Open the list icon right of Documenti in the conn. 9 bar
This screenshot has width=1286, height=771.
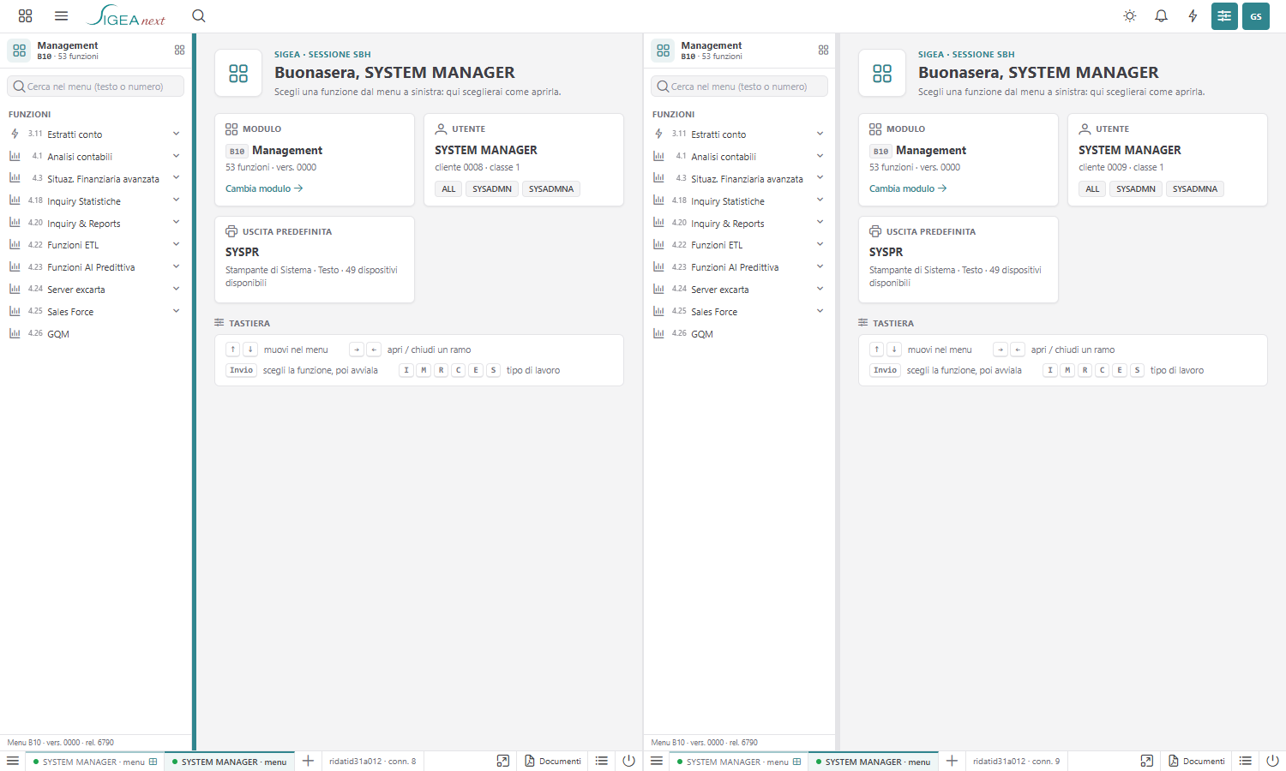click(x=1246, y=761)
